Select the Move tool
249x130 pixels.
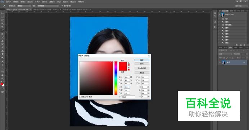pyautogui.click(x=3, y=13)
